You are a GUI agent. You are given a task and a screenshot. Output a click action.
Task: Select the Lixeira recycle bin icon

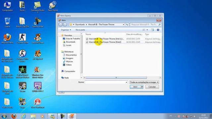point(7,22)
